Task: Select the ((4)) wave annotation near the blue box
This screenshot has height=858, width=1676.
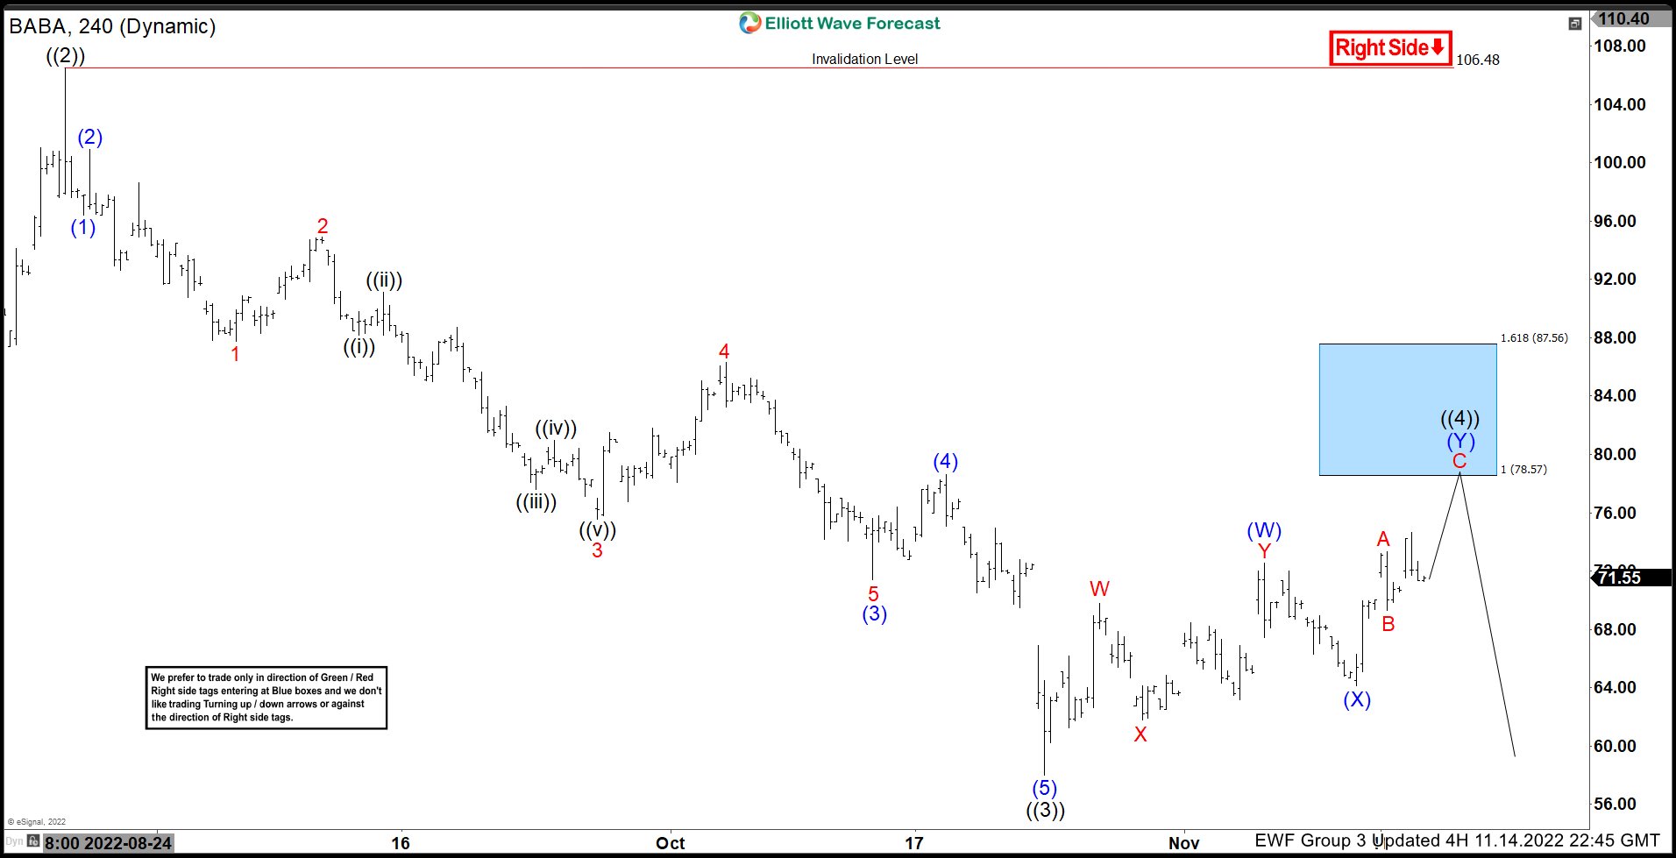Action: click(x=1459, y=418)
